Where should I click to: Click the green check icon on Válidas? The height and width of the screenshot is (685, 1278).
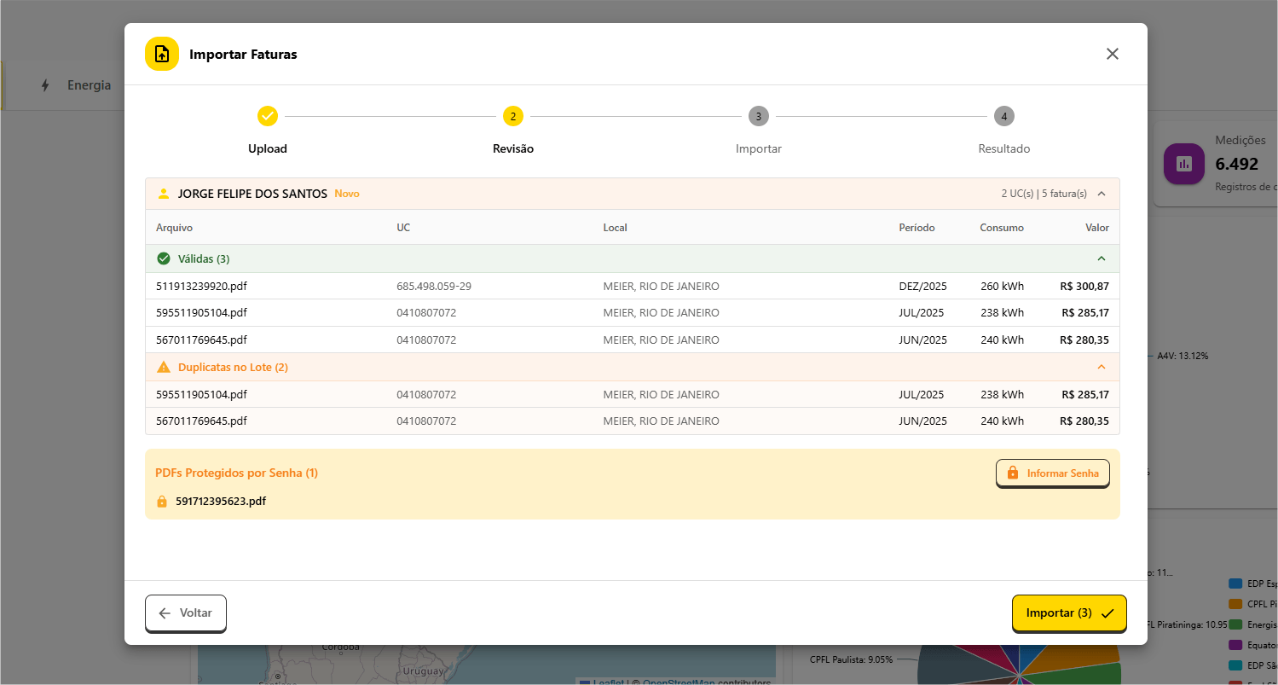point(164,258)
